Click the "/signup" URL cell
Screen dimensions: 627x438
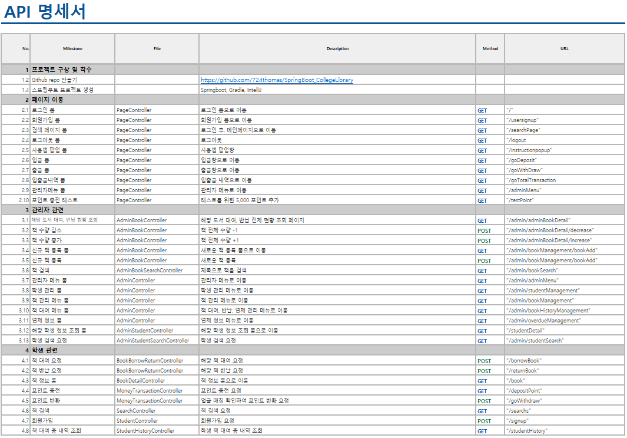[564, 420]
